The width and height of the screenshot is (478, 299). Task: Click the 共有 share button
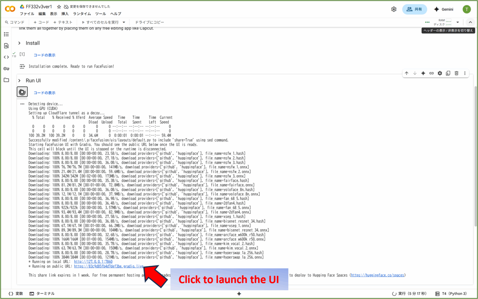point(415,9)
